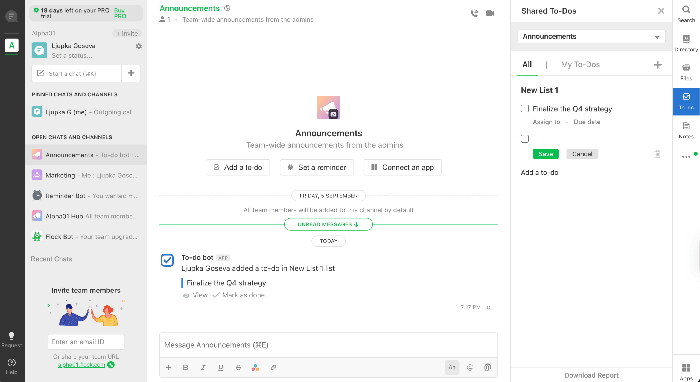Toggle underline formatting in message editor

coord(221,368)
